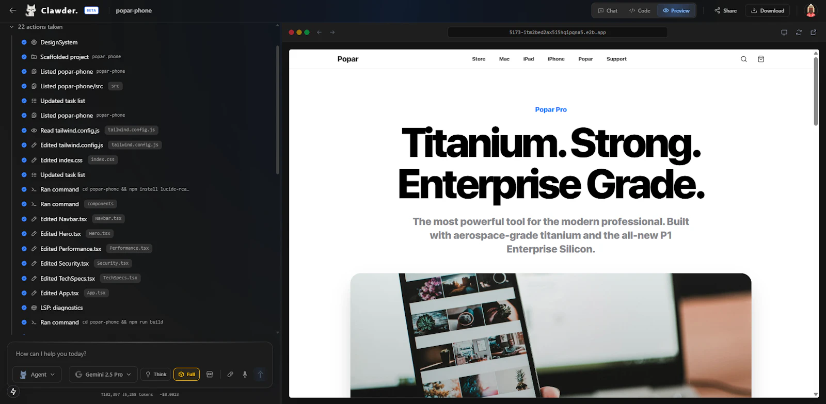Image resolution: width=826 pixels, height=404 pixels.
Task: Open iPhone in the Popar navbar
Action: [x=556, y=59]
